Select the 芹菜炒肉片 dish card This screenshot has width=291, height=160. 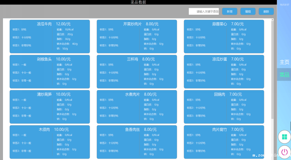(x=137, y=36)
